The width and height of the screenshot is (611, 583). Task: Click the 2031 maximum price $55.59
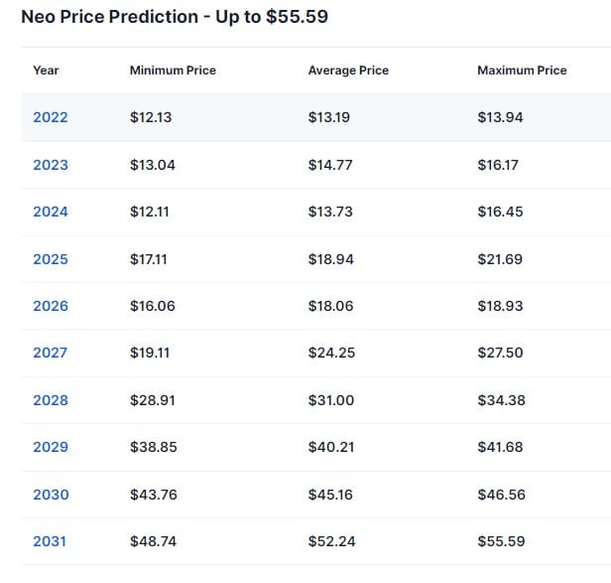[501, 541]
